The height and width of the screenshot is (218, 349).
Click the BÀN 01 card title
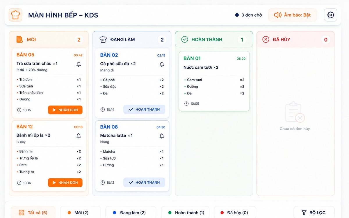tap(192, 58)
